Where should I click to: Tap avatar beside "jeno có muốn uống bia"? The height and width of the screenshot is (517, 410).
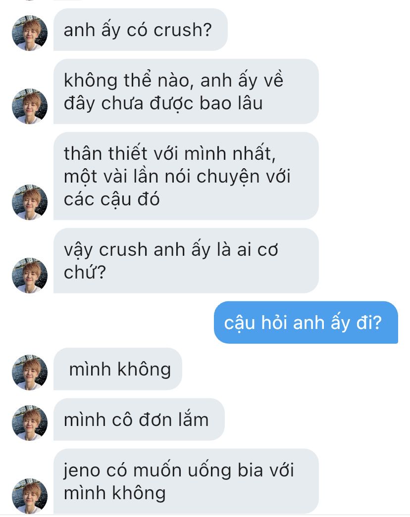click(x=30, y=496)
